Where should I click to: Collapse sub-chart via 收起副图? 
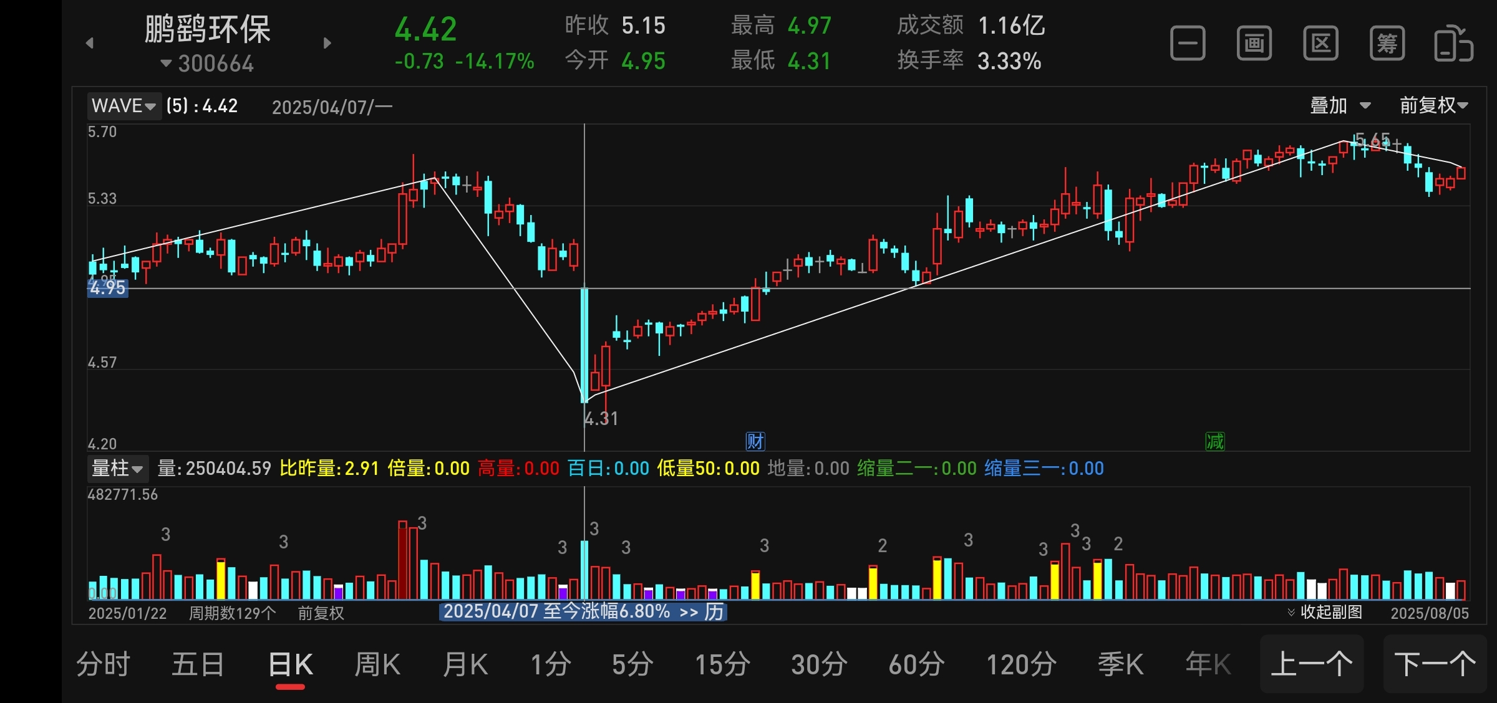pos(1325,613)
